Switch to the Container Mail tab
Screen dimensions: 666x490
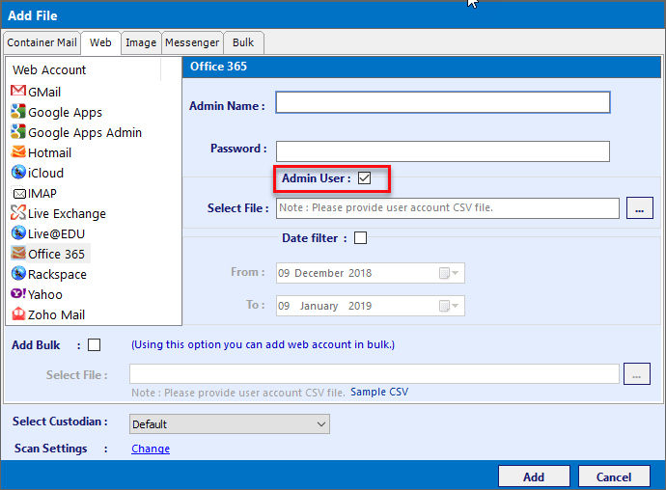pos(42,42)
